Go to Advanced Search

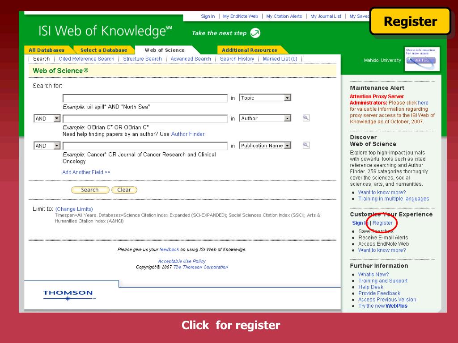click(x=191, y=59)
